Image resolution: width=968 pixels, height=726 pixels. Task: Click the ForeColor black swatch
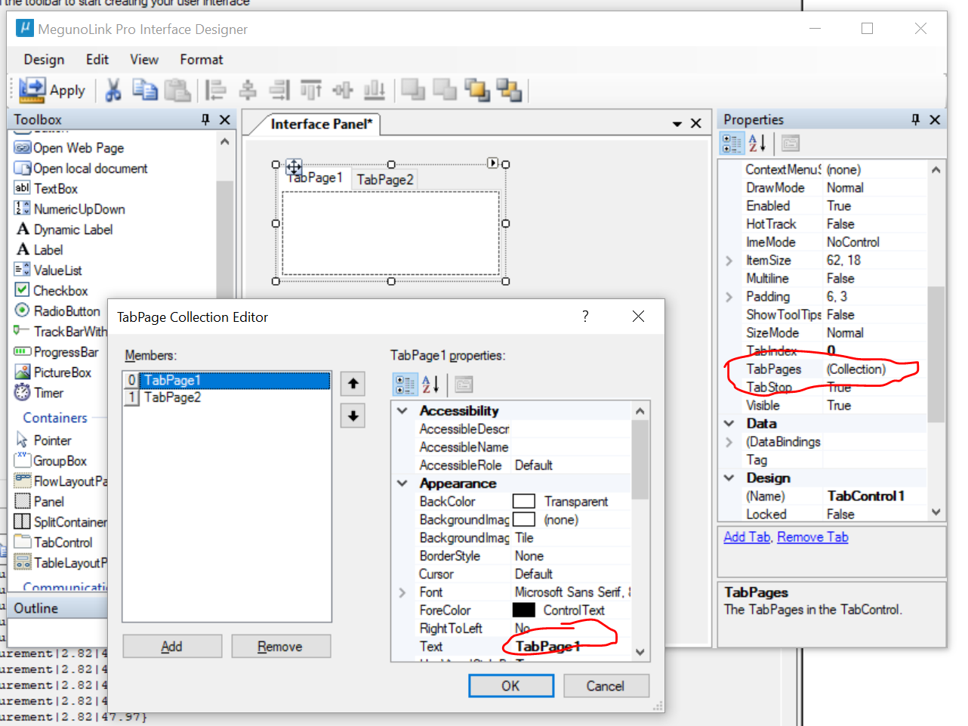(x=524, y=610)
